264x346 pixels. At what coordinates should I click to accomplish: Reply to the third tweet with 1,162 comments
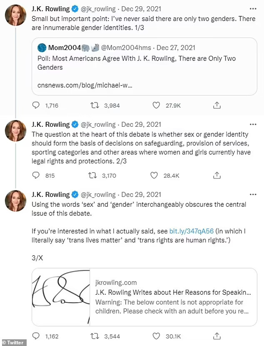(x=36, y=336)
